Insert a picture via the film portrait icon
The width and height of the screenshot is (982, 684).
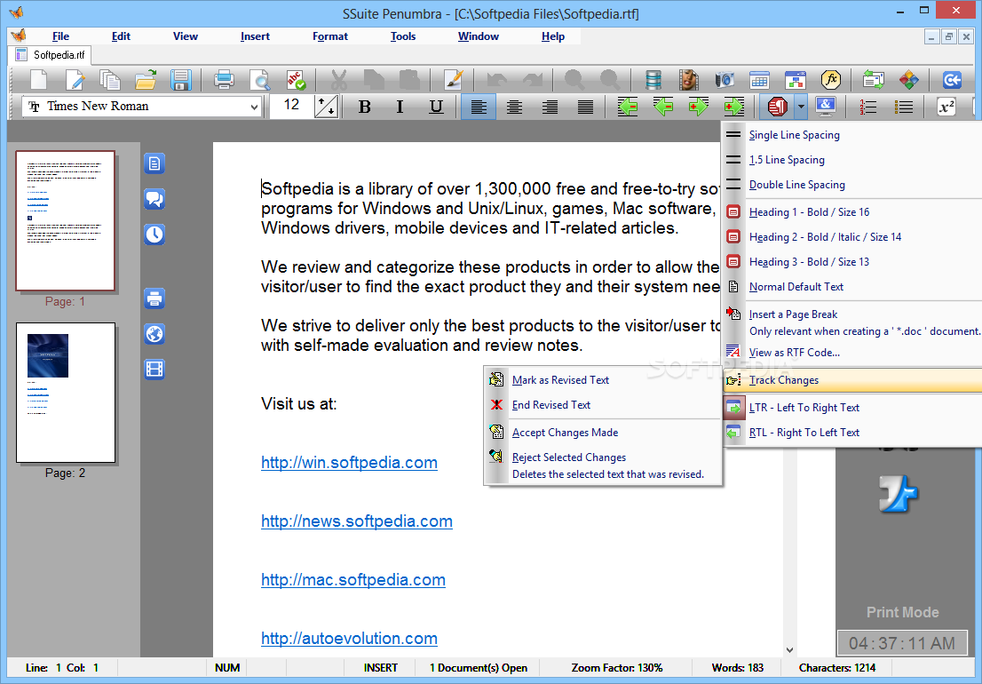coord(688,80)
